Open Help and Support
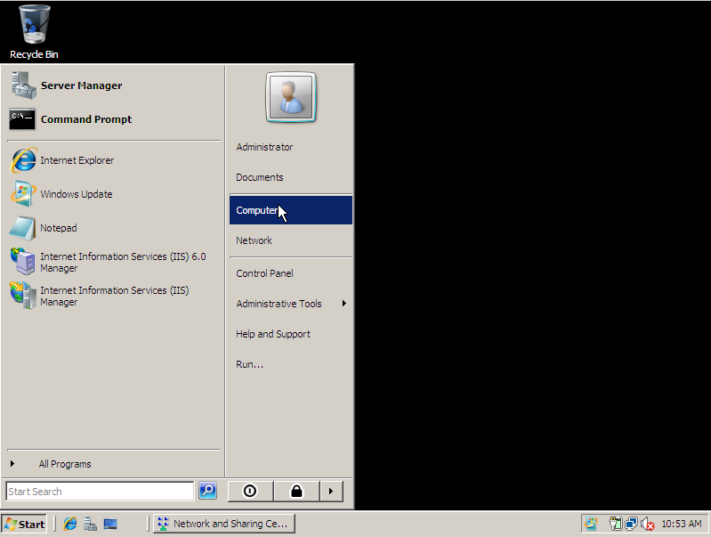 [291, 334]
